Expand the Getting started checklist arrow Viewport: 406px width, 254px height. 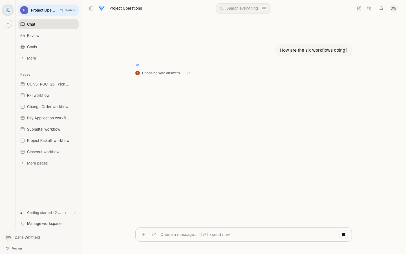[x=65, y=213]
